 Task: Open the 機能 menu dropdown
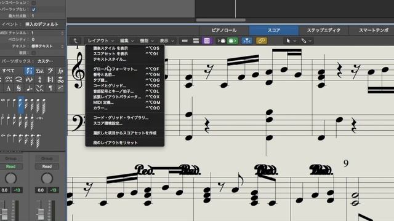(147, 41)
